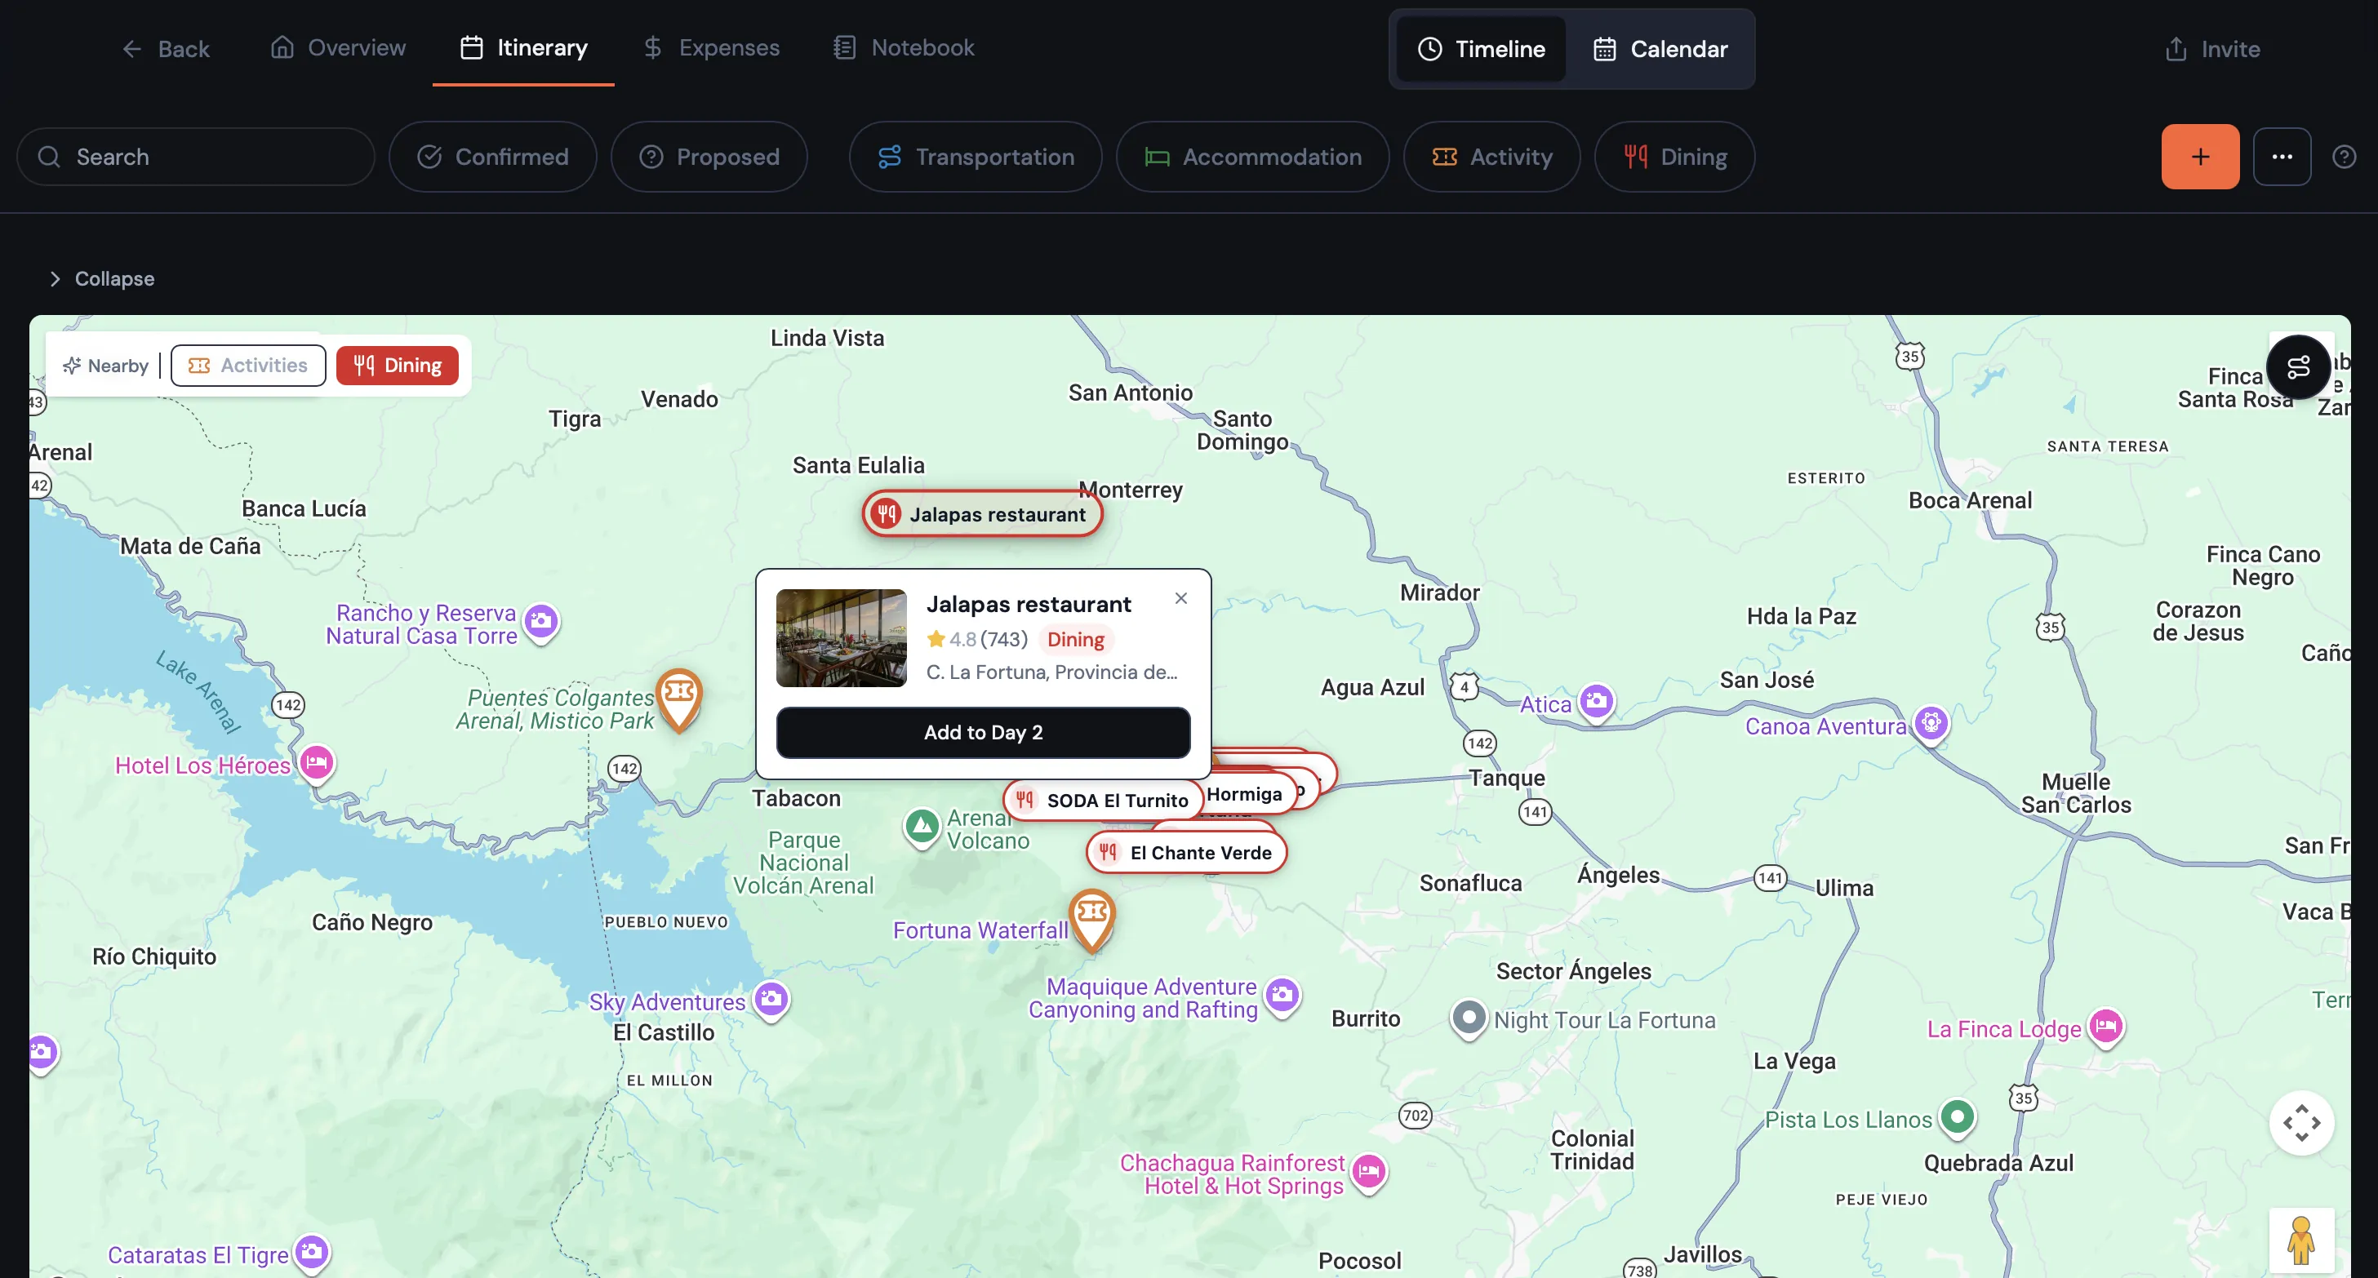
Task: Focus the Search input field
Action: click(x=196, y=157)
